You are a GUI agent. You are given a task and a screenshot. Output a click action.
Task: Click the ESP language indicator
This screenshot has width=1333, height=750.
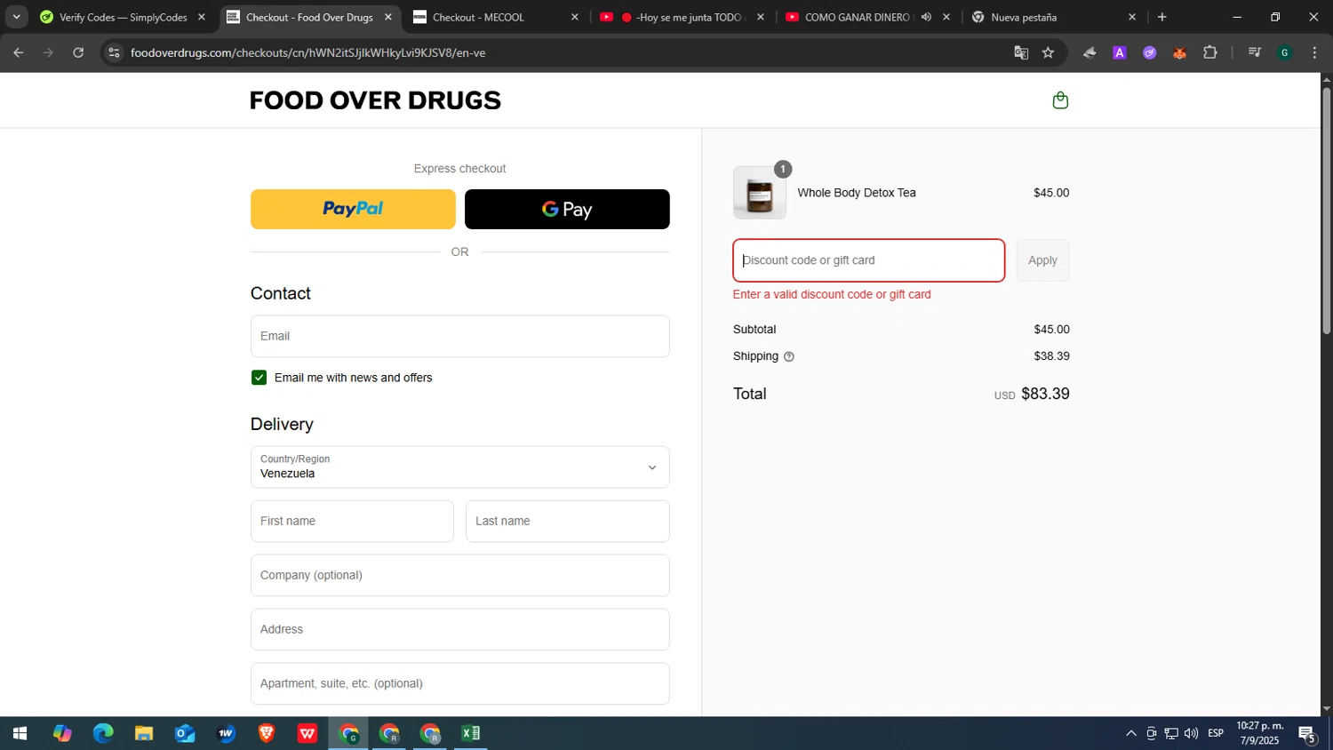(1216, 733)
